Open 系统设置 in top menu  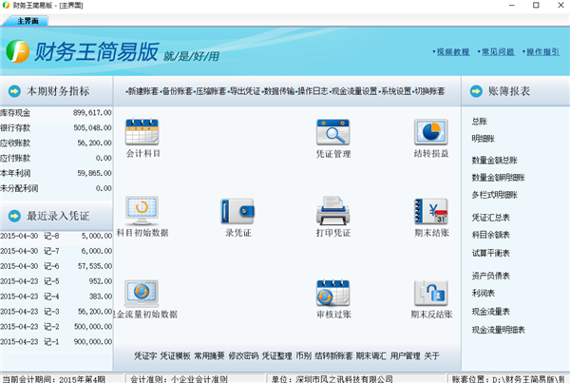(396, 91)
